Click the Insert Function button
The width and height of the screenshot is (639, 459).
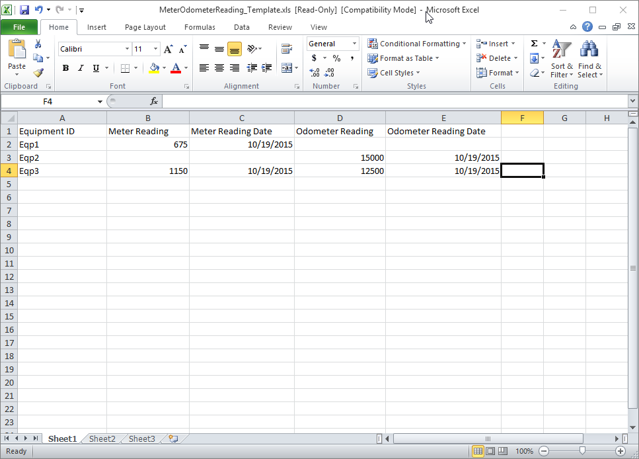tap(153, 101)
